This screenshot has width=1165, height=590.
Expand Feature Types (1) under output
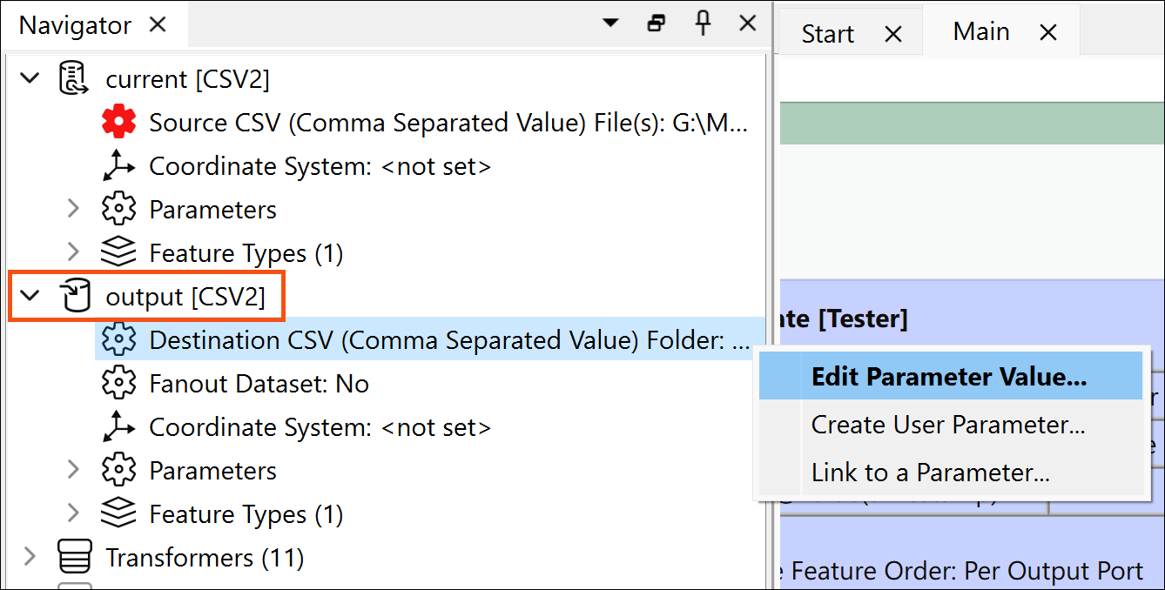point(73,513)
